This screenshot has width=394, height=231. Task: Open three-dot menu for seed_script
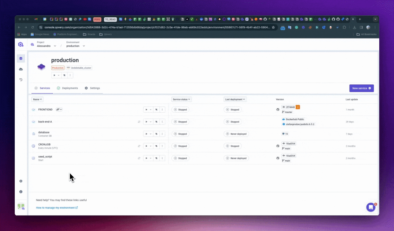[x=162, y=158]
